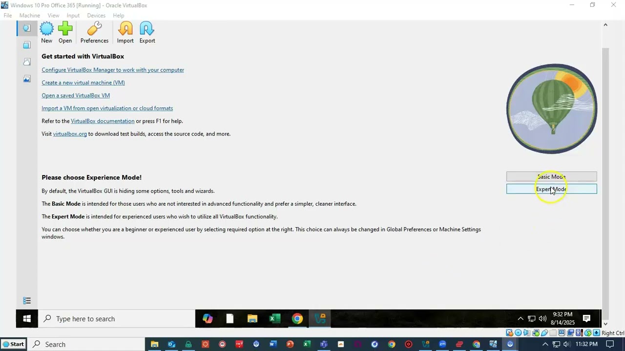Open host Outlook taskbar icon

(171, 344)
